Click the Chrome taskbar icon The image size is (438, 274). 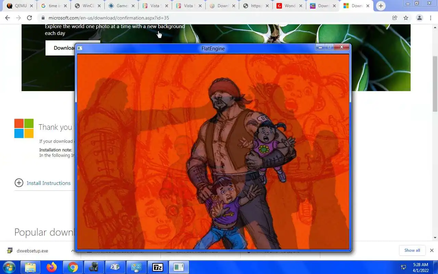tap(73, 267)
